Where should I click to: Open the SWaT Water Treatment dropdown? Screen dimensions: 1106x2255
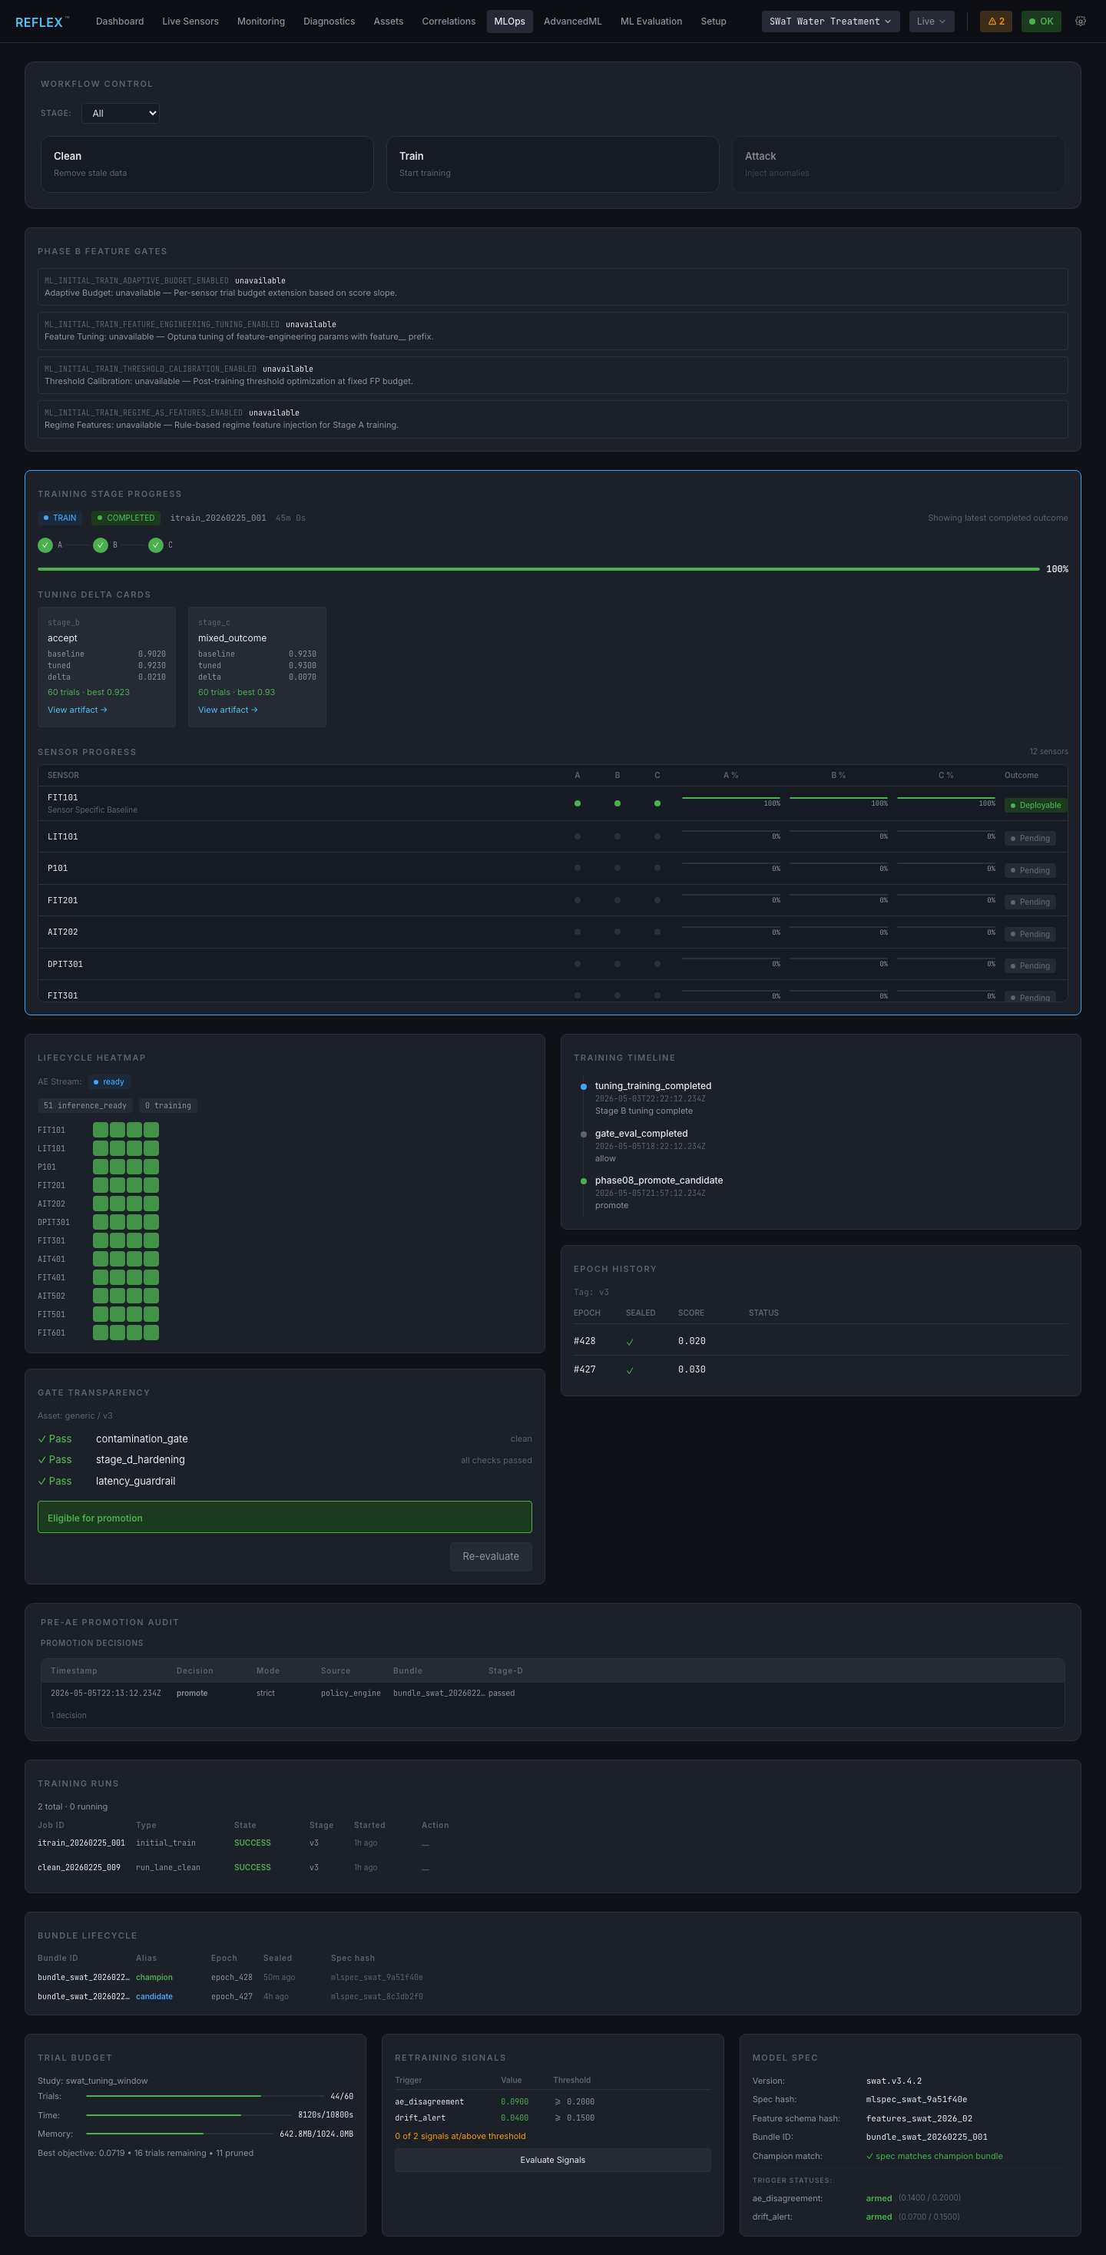tap(830, 21)
